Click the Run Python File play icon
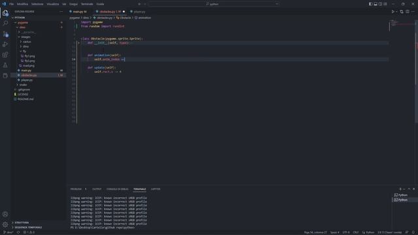The width and height of the screenshot is (418, 235). (393, 12)
